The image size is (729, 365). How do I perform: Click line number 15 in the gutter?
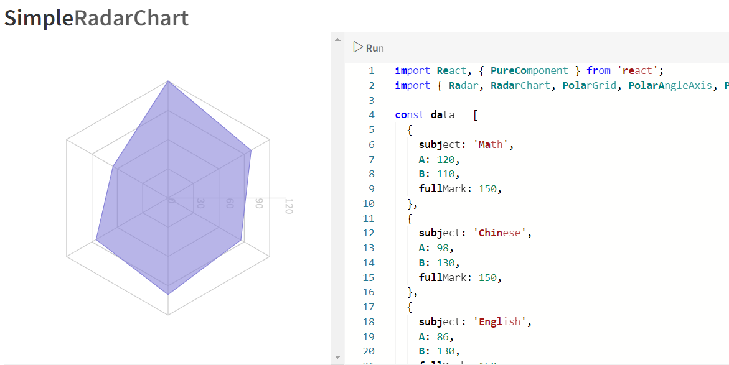point(369,277)
